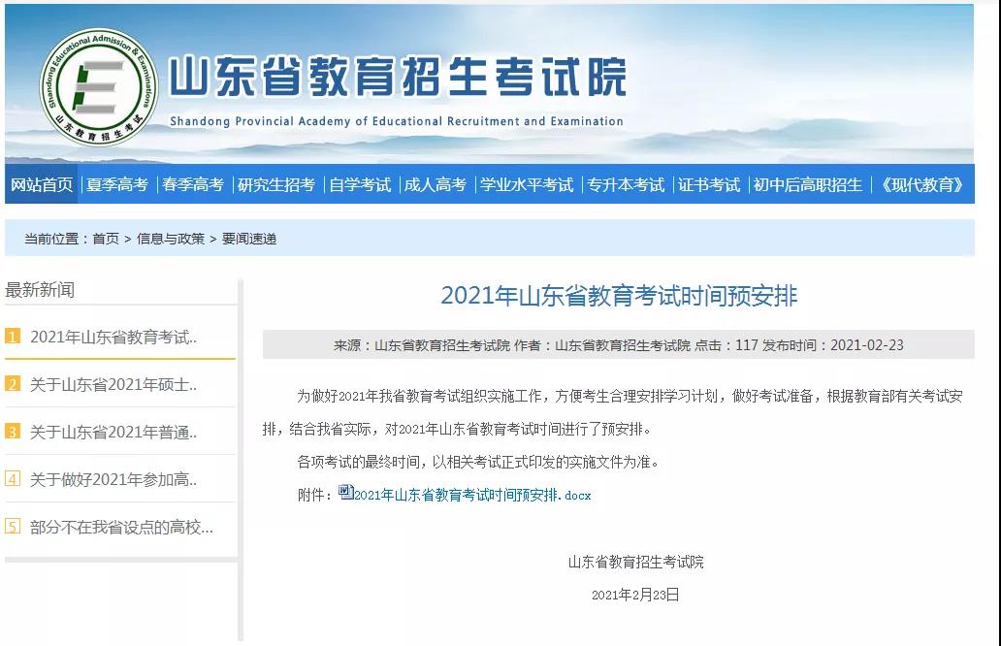Open the 自学考试 menu item
1001x646 pixels.
(x=360, y=184)
